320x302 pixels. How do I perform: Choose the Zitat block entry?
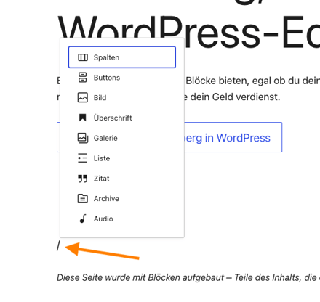point(122,179)
